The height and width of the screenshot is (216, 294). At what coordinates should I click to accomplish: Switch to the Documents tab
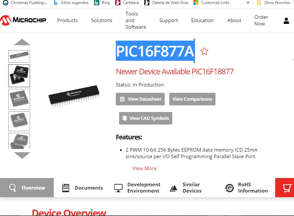pyautogui.click(x=82, y=188)
